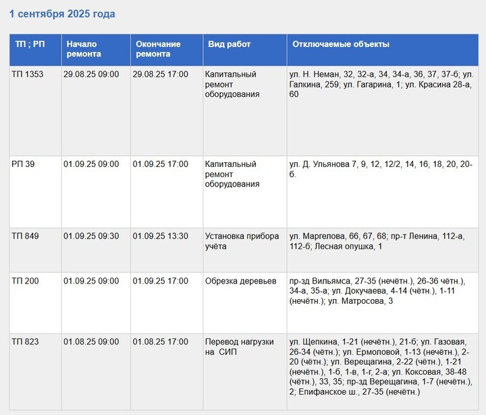Screen dimensions: 486x415
Task: Click the 'ТП ; РП' column header
Action: coord(35,50)
